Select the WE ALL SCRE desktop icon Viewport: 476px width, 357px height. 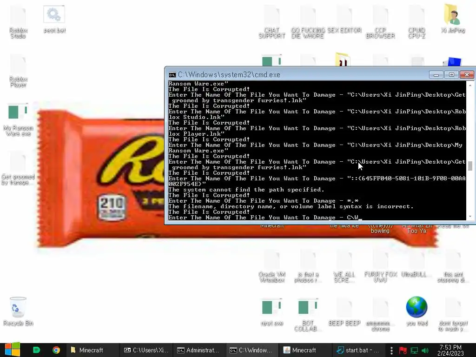point(344,266)
